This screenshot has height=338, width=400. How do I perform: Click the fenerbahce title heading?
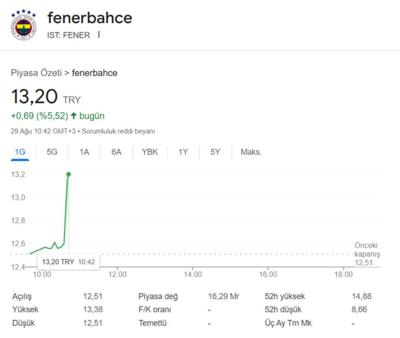[90, 18]
